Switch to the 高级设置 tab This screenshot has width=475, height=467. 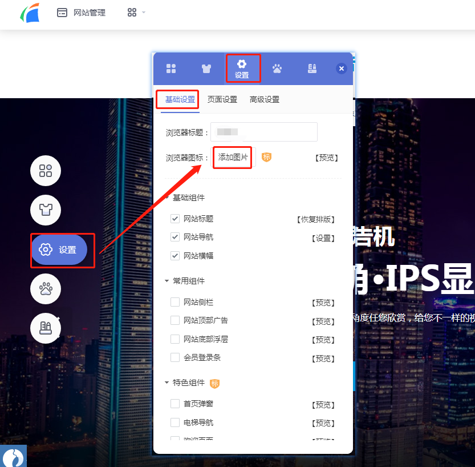coord(264,99)
